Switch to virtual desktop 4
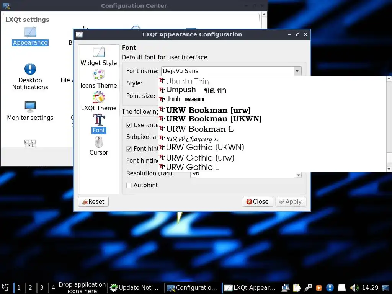Viewport: 392px width, 294px height. pyautogui.click(x=53, y=288)
